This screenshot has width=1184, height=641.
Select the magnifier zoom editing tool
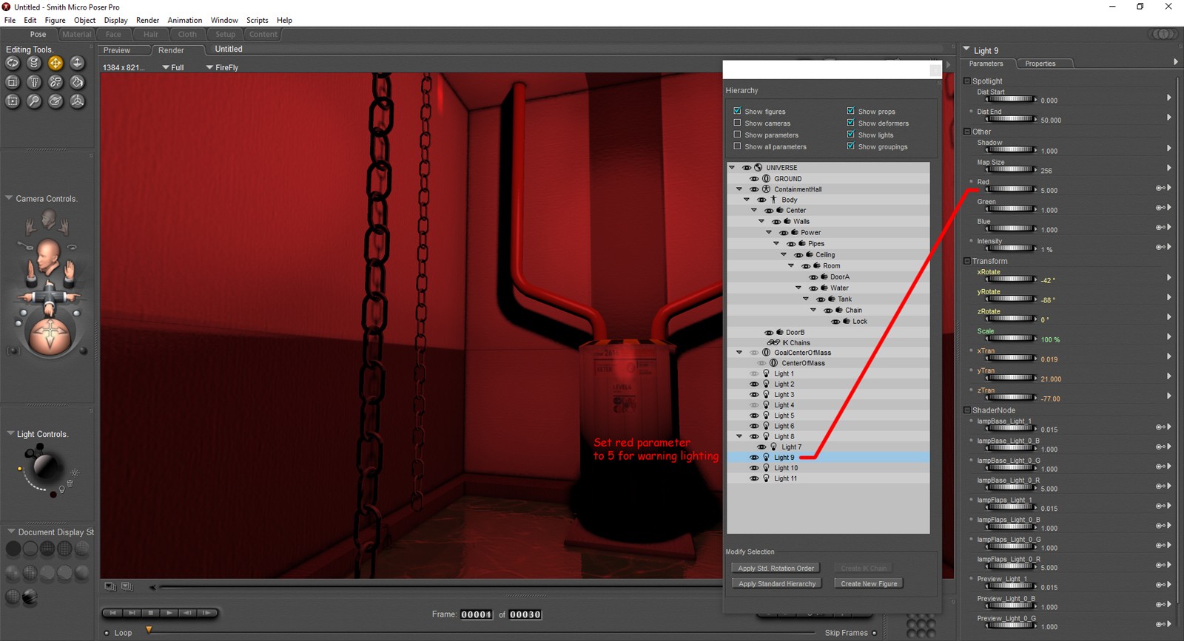(x=34, y=101)
